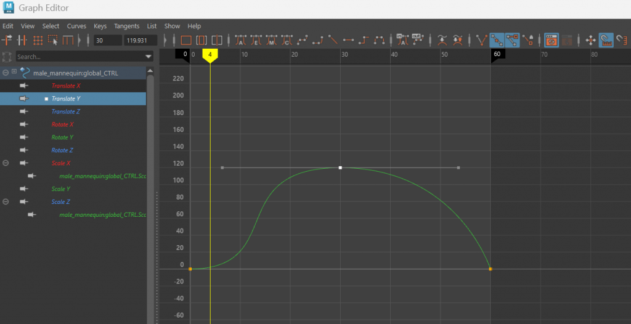Click the Frame Playback Range icon
631x324 pixels.
click(202, 40)
